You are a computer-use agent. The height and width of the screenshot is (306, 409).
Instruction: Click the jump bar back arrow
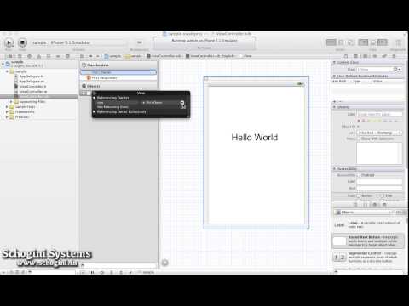click(x=91, y=56)
